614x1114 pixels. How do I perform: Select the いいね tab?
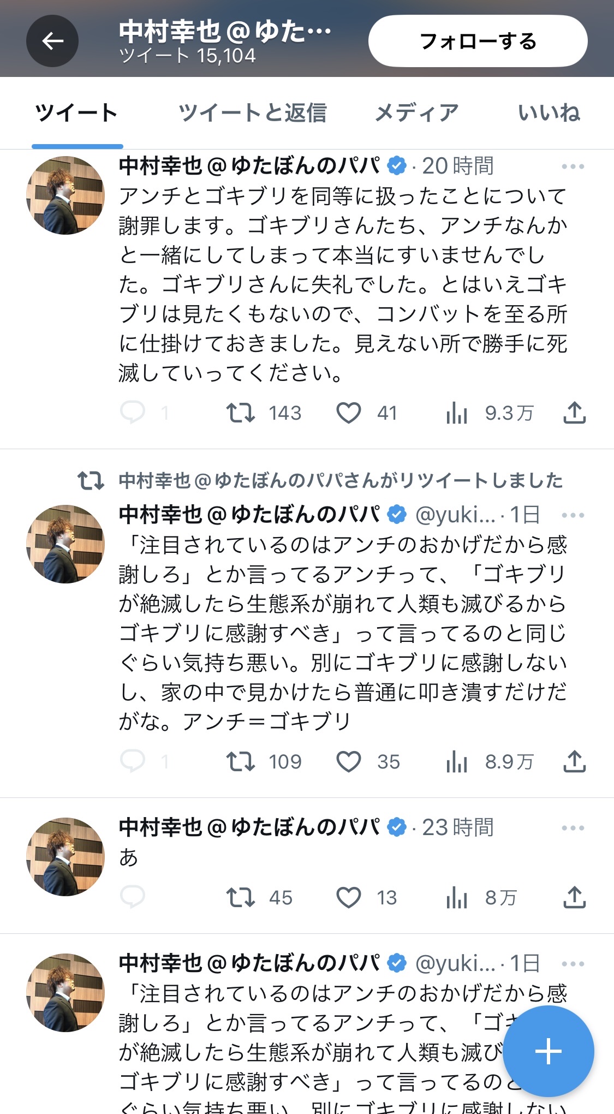click(549, 113)
